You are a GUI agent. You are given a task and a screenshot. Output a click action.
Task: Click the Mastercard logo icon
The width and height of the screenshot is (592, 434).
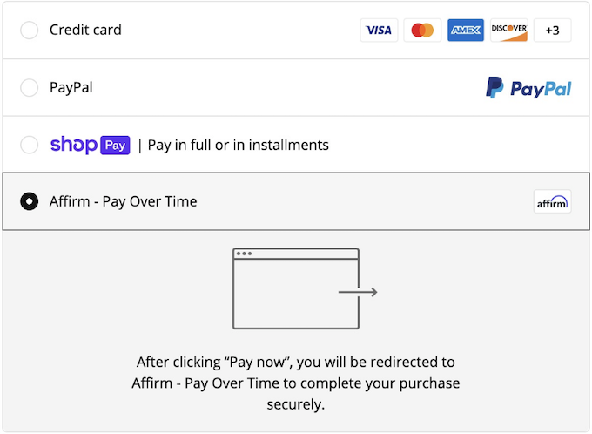pyautogui.click(x=422, y=31)
